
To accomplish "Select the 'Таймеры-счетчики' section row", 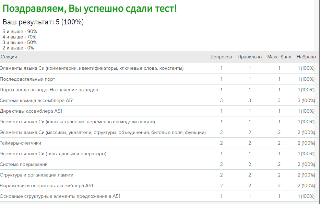I will [159, 143].
